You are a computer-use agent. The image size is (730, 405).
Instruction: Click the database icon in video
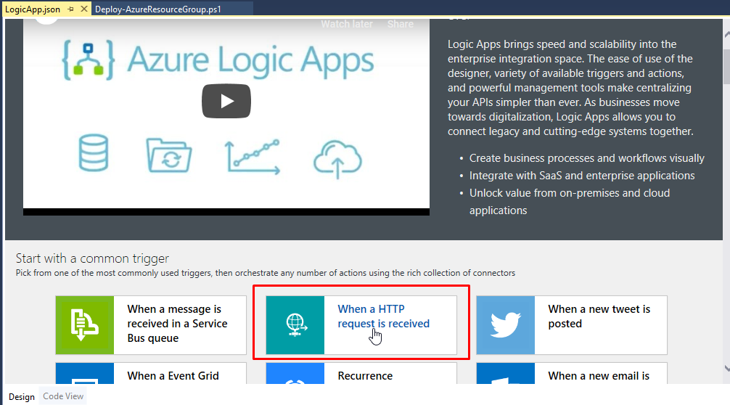(94, 152)
